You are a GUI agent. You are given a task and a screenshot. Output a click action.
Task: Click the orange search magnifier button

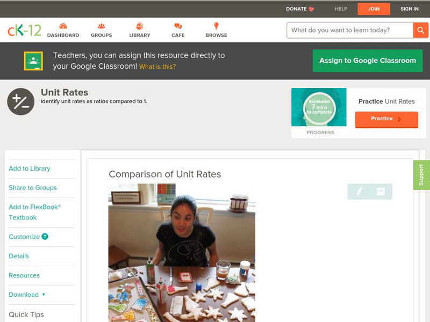tap(420, 30)
